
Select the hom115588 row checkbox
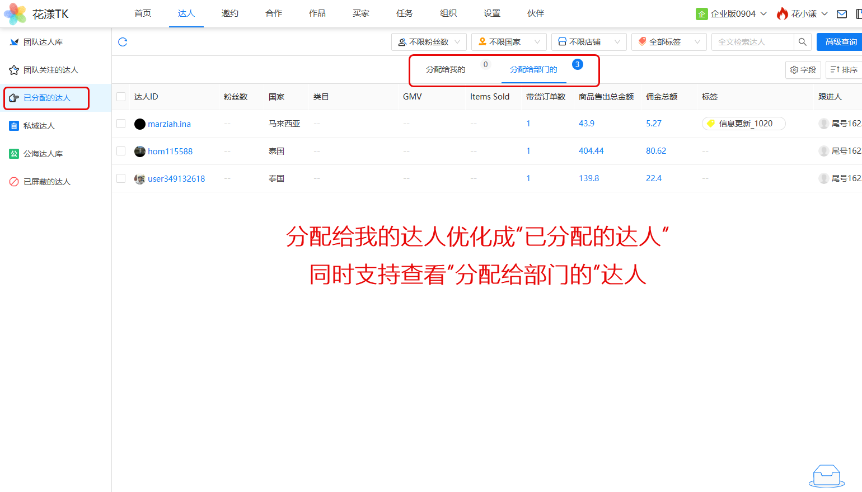pyautogui.click(x=121, y=151)
